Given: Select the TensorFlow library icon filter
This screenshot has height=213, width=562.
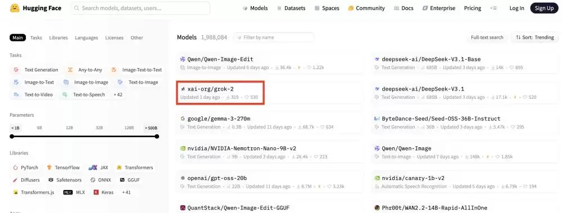Looking at the screenshot, I should (49, 167).
